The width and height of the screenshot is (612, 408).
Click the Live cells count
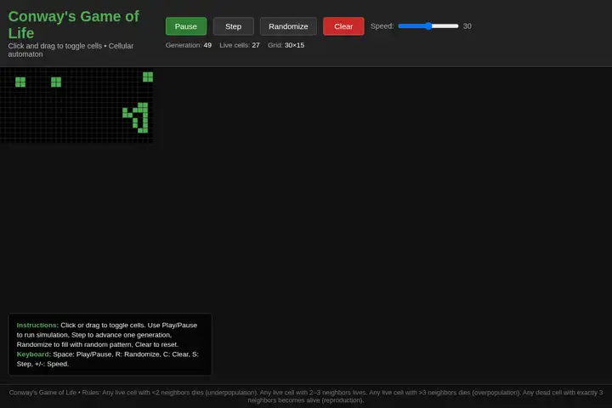point(240,45)
